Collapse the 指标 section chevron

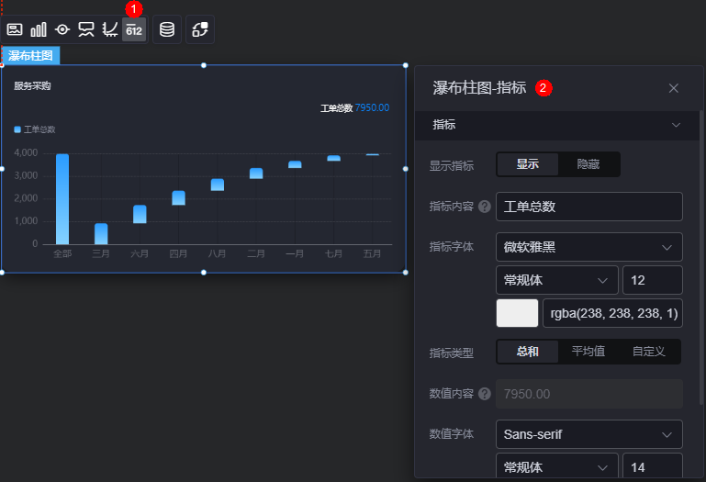676,125
